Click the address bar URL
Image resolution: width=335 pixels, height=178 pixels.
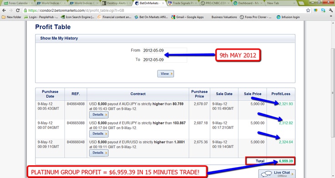coord(76,10)
